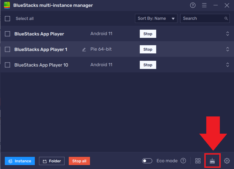Screen dimensions: 234x169
Task: Select the BlueStacks App Player 1 row
Action: (40, 49)
